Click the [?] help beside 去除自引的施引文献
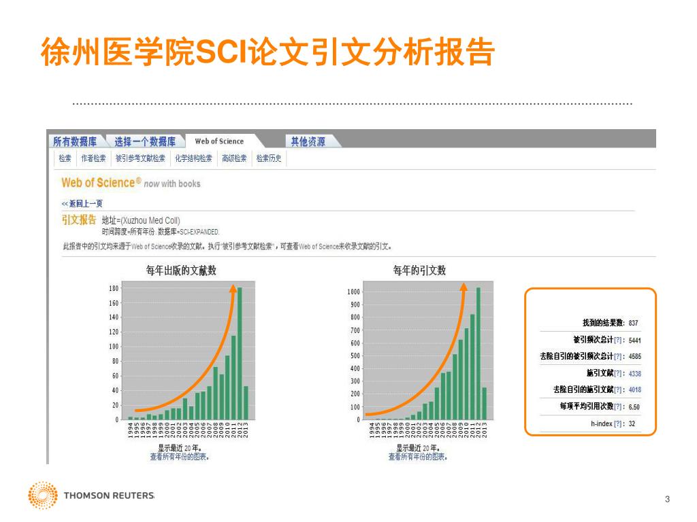Viewport: 697px width, 522px height. point(618,389)
